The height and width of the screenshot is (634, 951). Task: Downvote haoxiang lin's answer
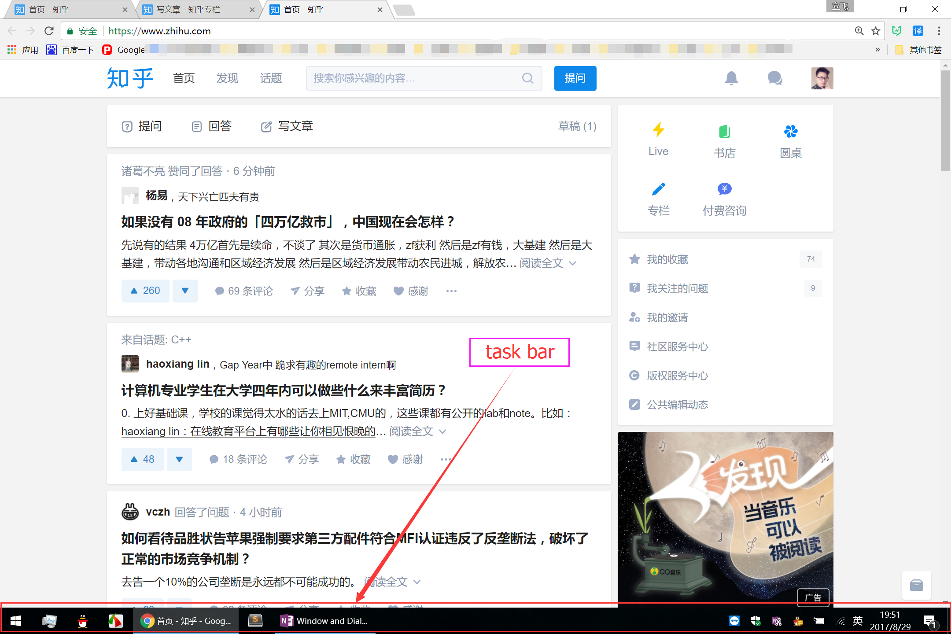[x=179, y=459]
